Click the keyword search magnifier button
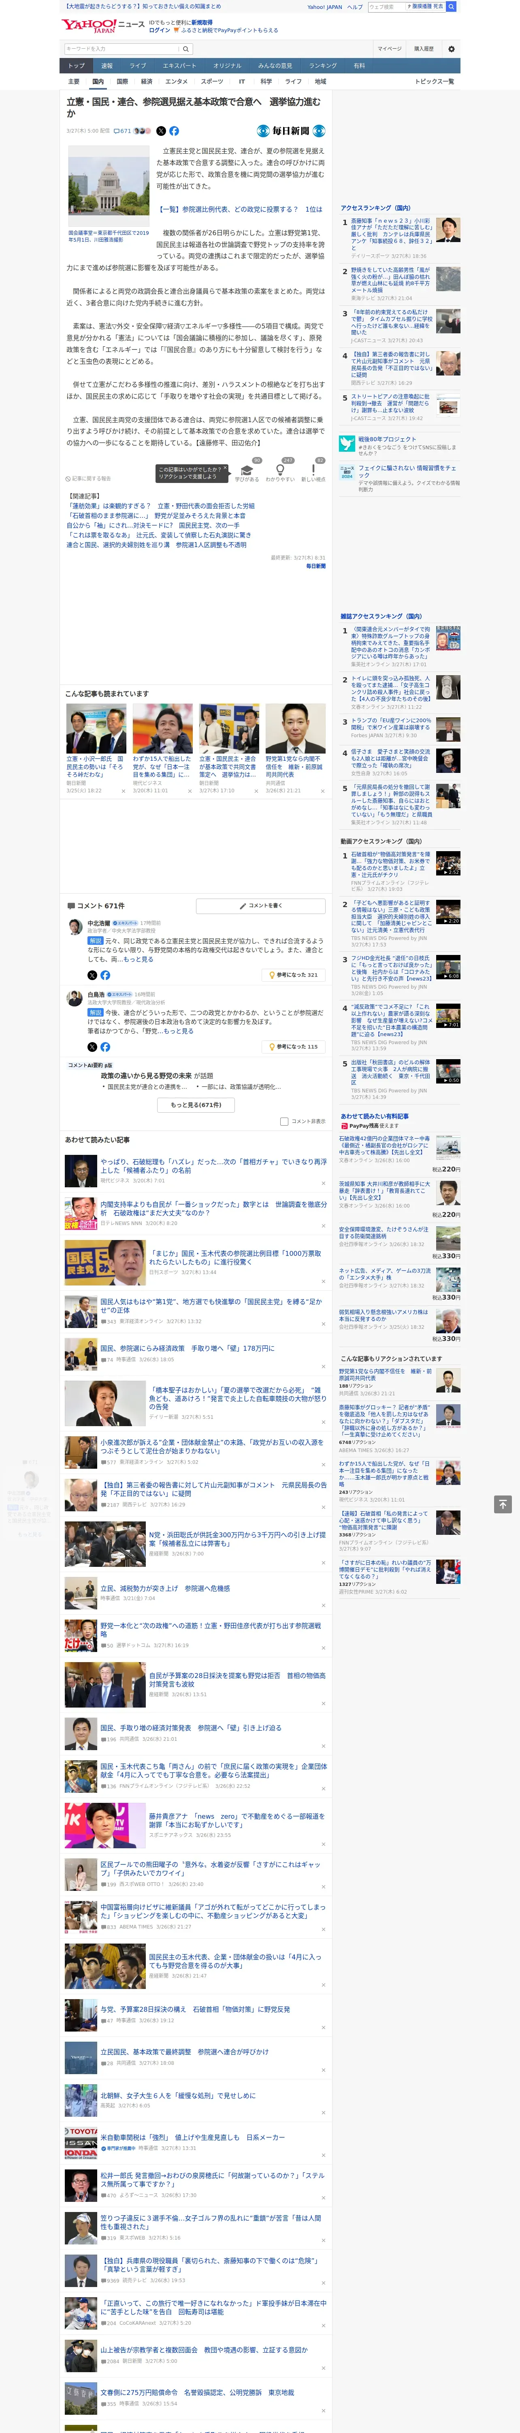 point(185,48)
